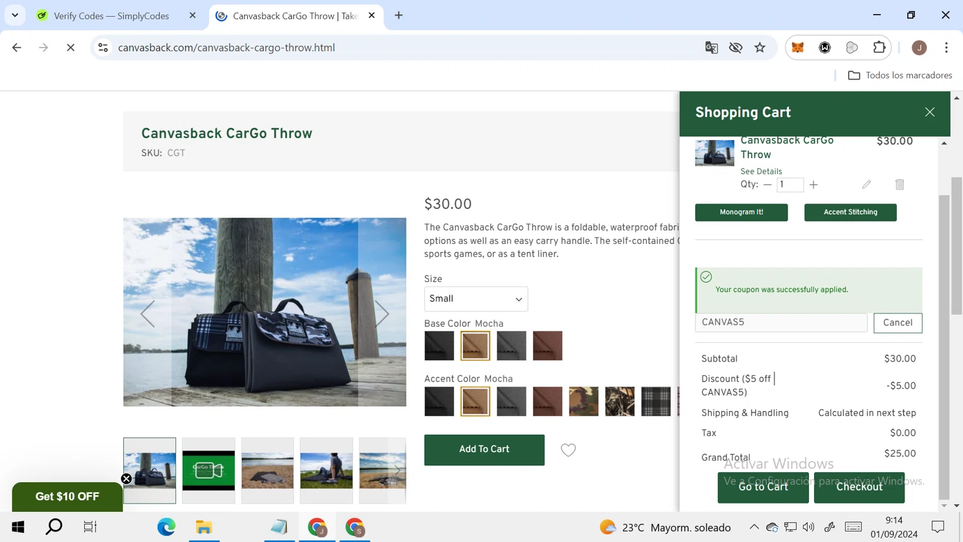
Task: Close the SimplyCodes tab
Action: coord(193,15)
